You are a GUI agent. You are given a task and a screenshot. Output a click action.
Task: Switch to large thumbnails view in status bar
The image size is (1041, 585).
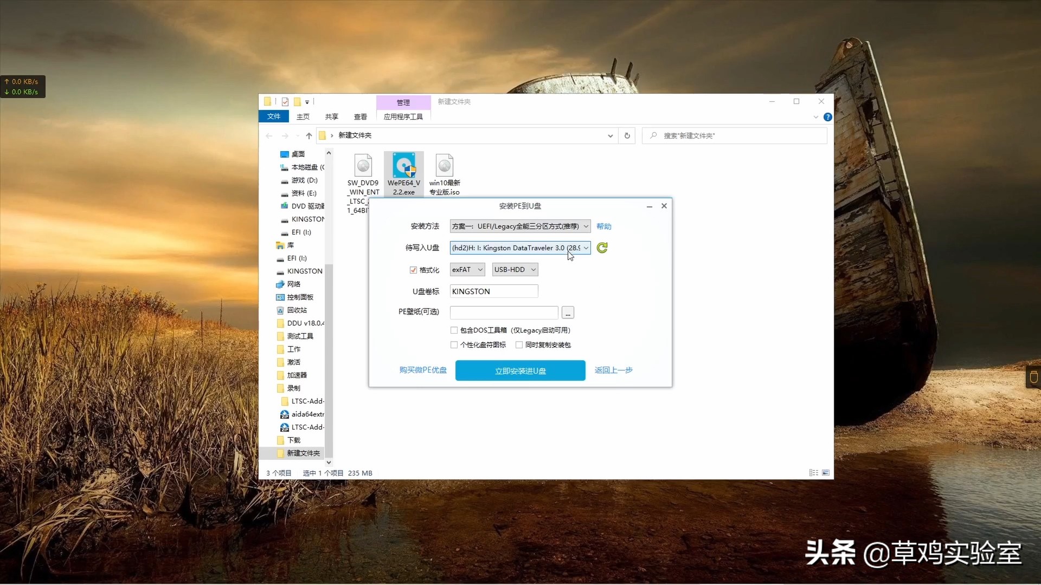(826, 472)
